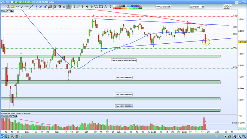This screenshot has height=139, width=247.
Task: Click the checklist icon in bottom bar
Action: 7,136
